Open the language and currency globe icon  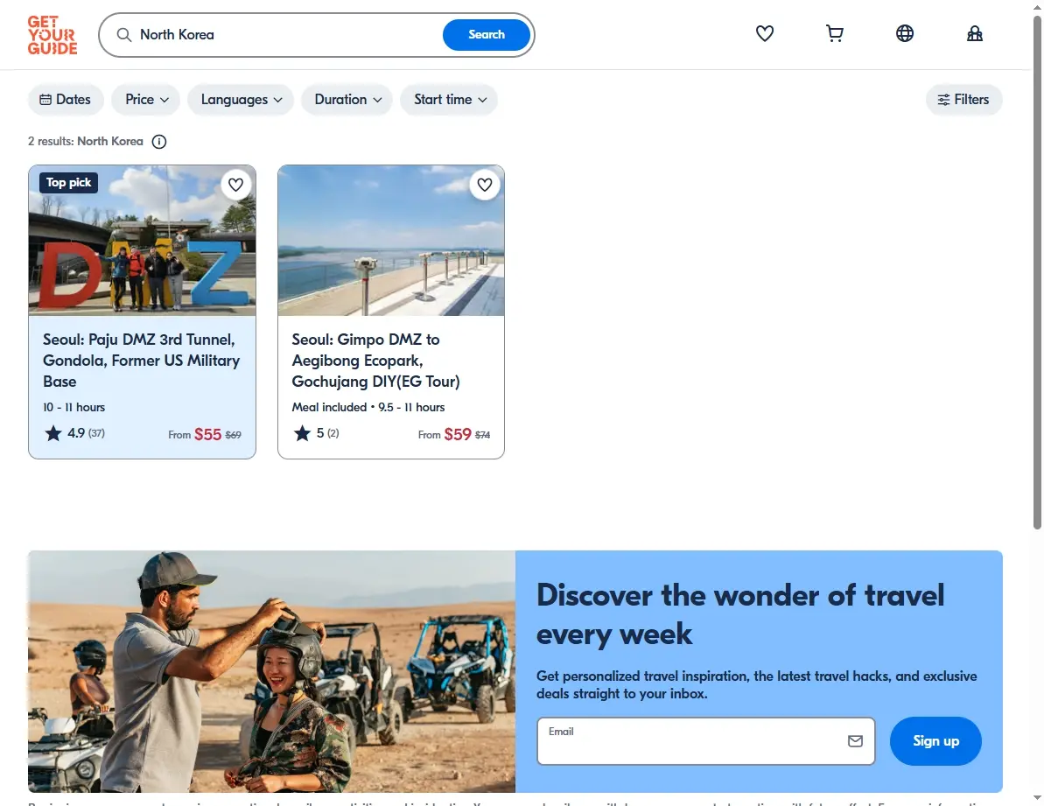[904, 33]
